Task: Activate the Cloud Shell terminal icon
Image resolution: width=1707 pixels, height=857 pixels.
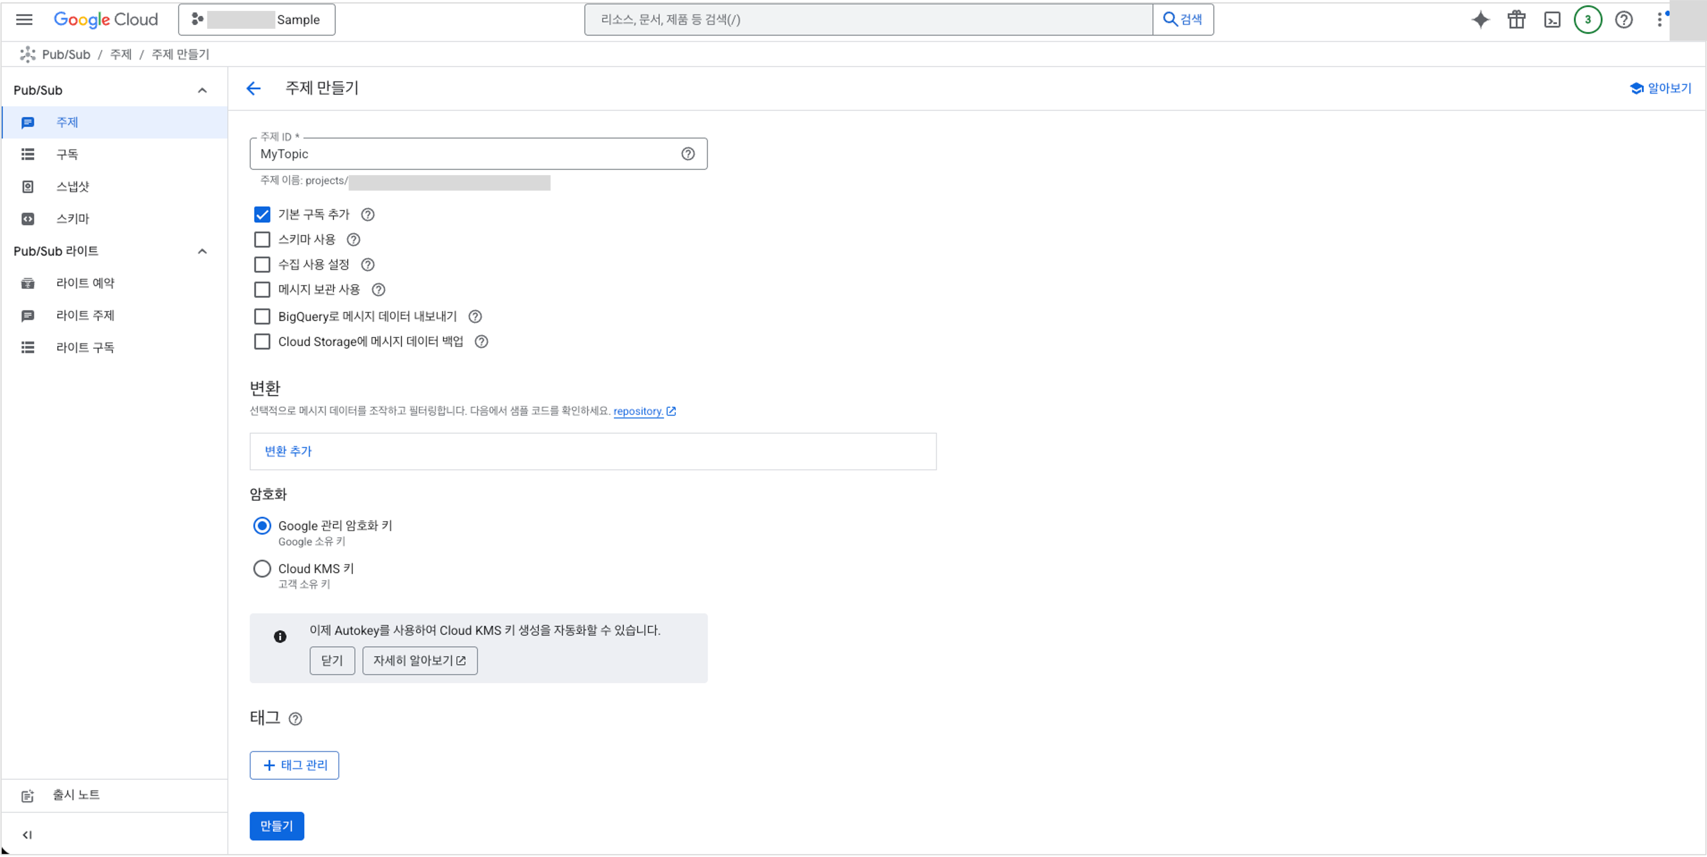Action: (x=1552, y=19)
